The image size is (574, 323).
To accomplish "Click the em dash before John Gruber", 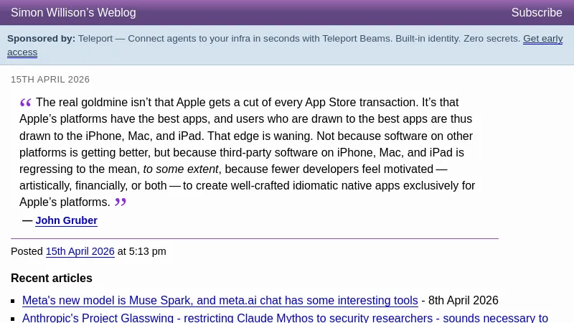I will [27, 220].
